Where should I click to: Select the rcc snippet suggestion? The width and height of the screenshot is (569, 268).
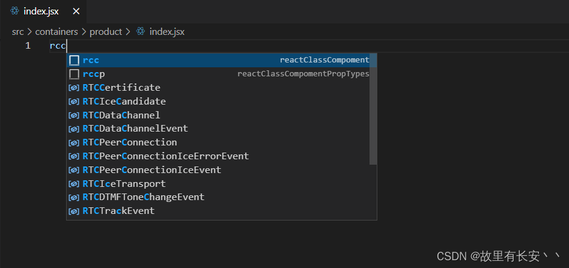(222, 60)
